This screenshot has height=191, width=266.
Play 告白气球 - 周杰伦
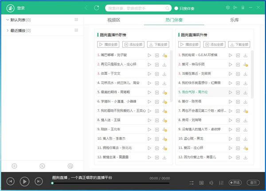click(x=230, y=92)
